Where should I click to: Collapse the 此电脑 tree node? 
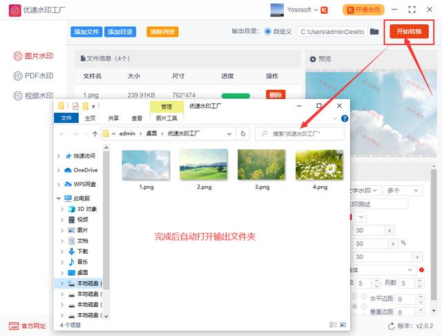click(x=59, y=198)
